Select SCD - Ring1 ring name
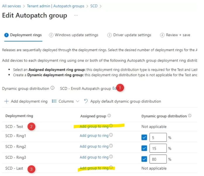204x176 pixels. (x=16, y=136)
